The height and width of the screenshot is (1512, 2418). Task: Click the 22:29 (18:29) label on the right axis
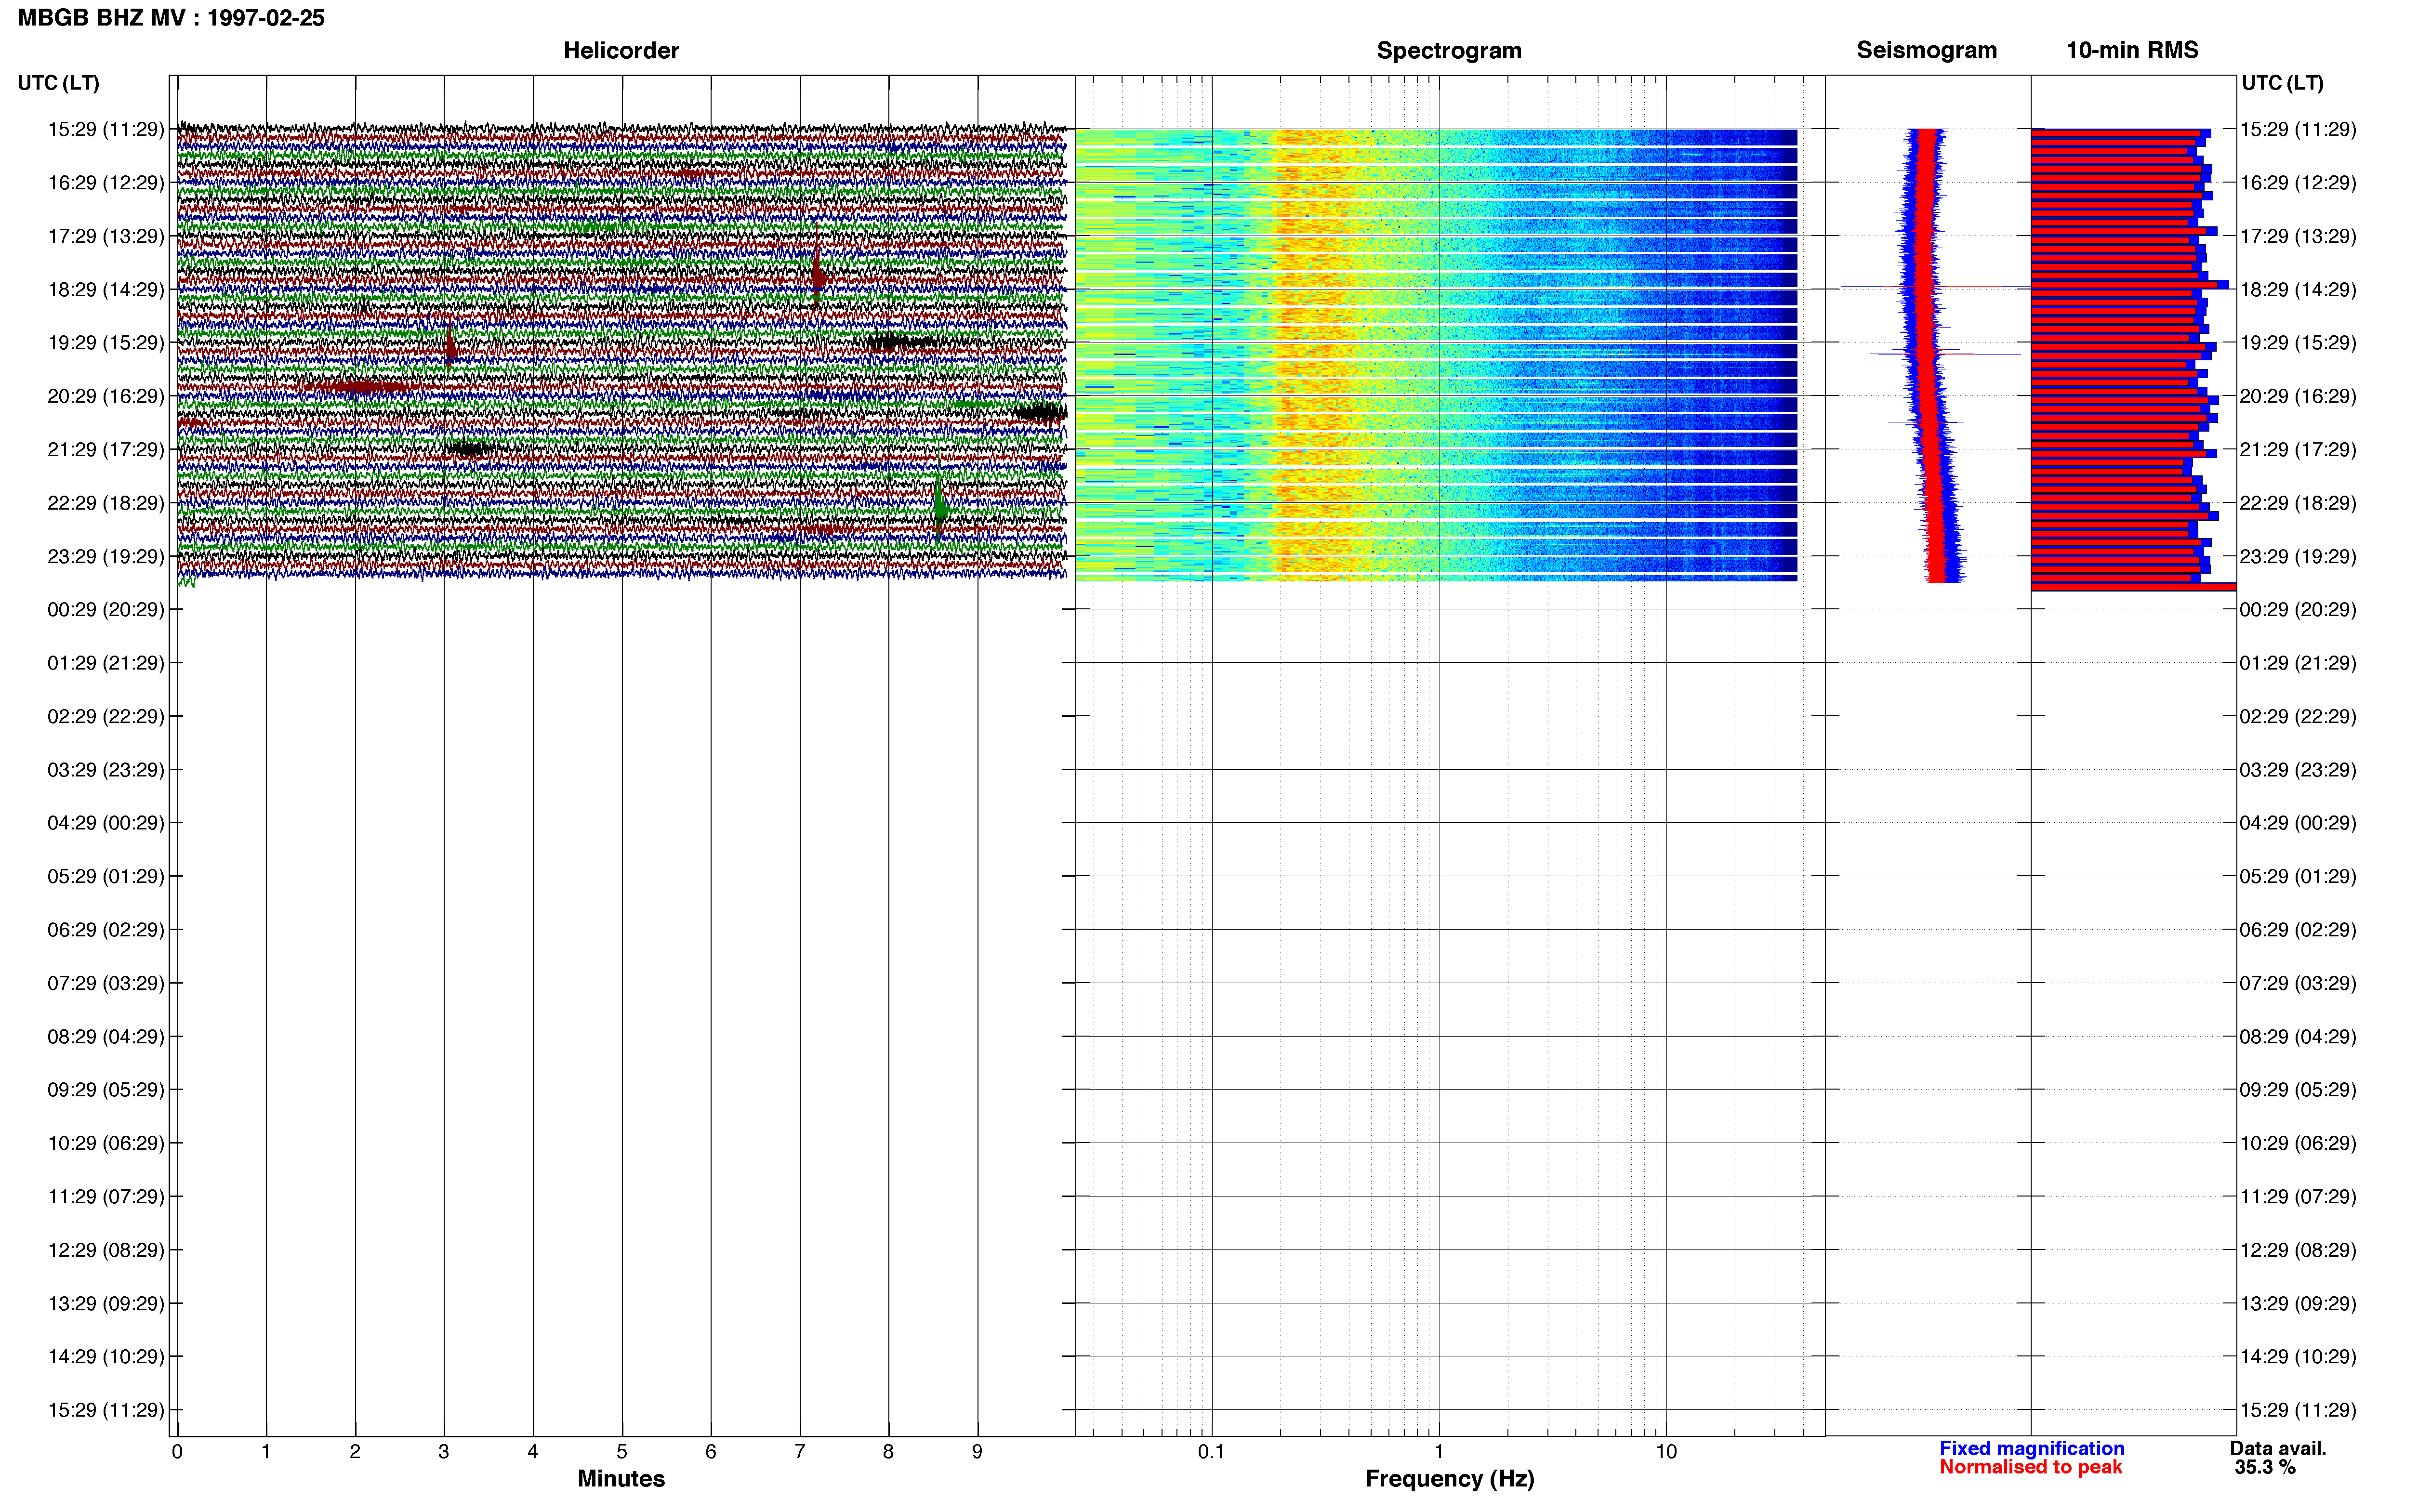pyautogui.click(x=2297, y=503)
